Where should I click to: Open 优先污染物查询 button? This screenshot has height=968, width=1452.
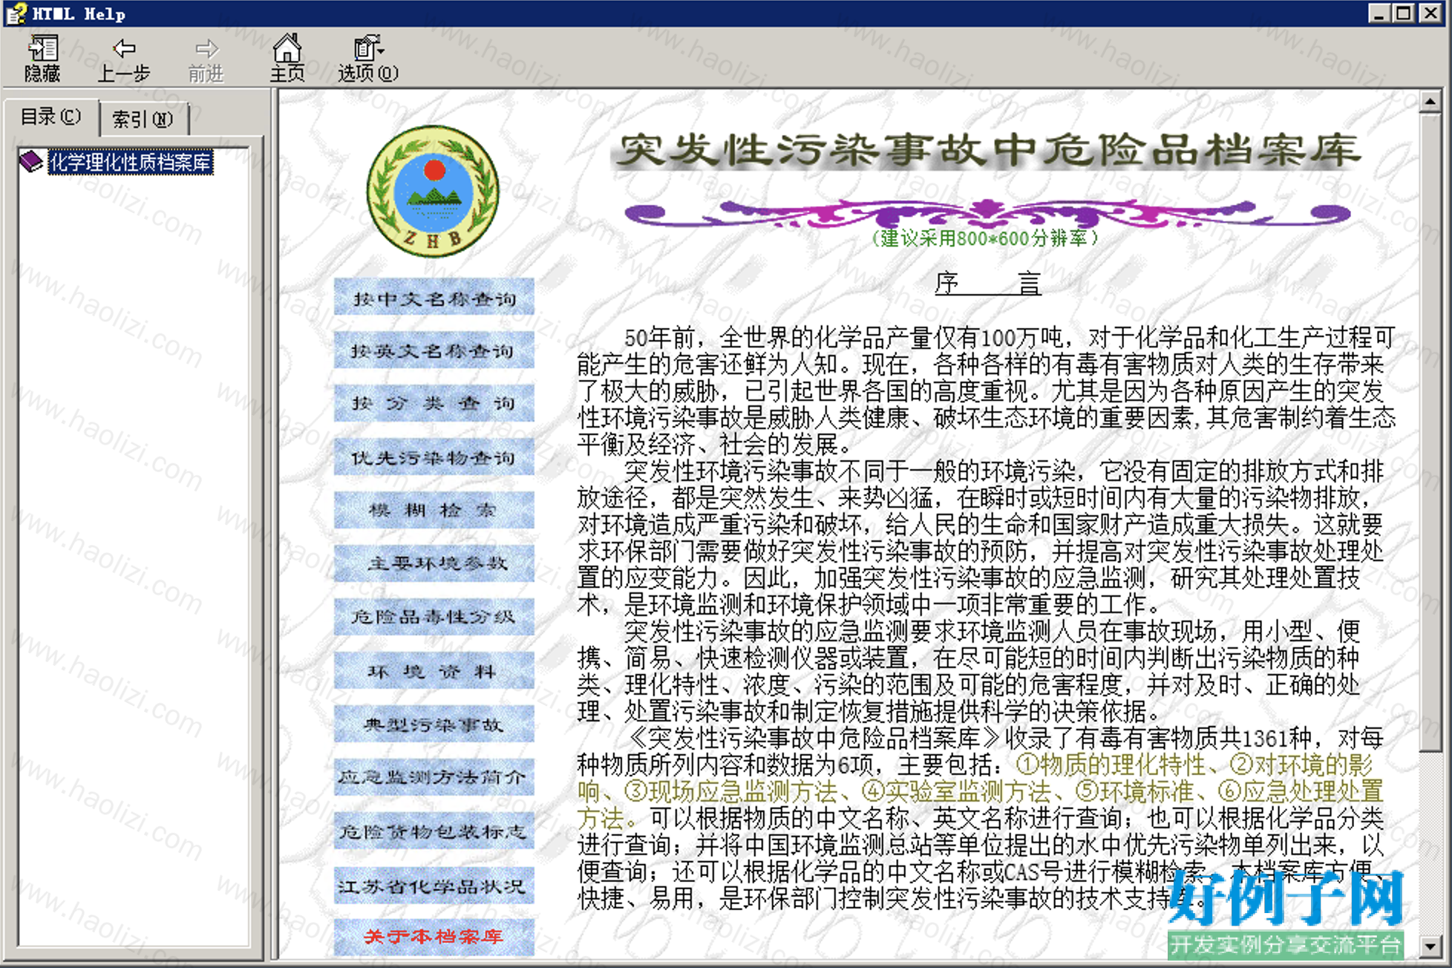click(x=434, y=457)
